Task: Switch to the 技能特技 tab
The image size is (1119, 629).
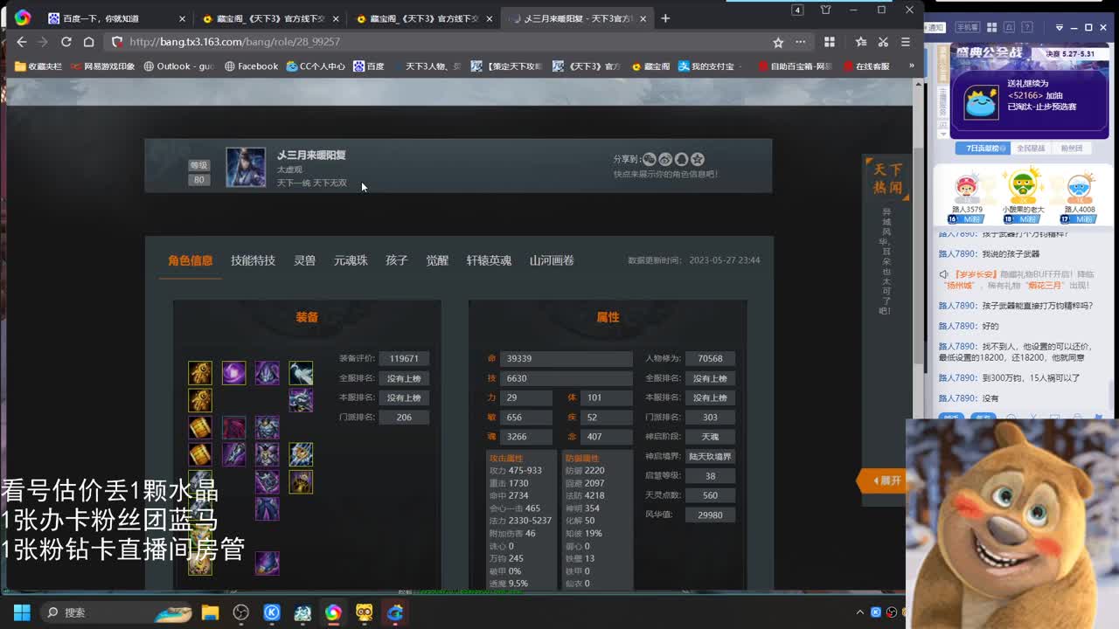Action: (252, 259)
